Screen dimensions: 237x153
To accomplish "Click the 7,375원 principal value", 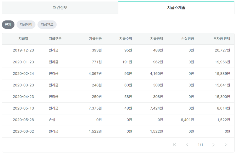I will tap(95, 108).
